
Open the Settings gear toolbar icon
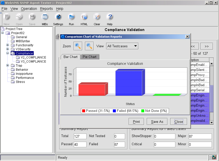pos(58,17)
